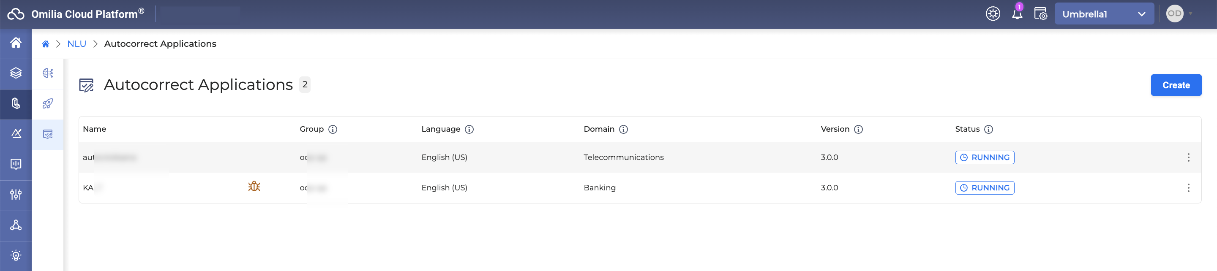Click the home icon in the left sidebar
Screen dimensions: 1217x271
point(16,43)
